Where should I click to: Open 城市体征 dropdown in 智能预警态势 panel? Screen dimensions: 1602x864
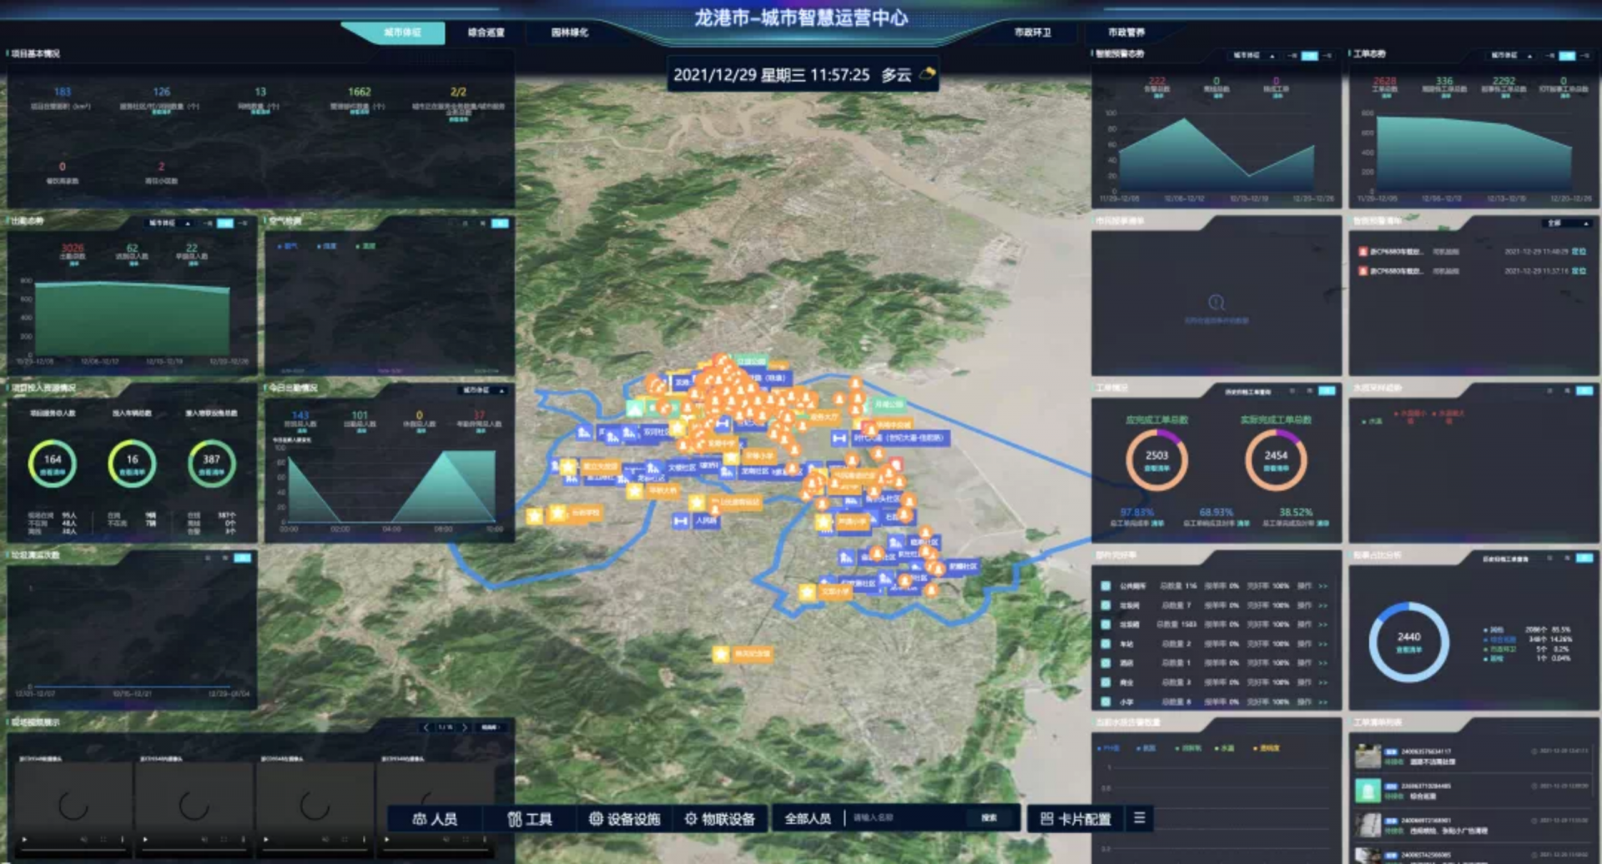(1254, 56)
